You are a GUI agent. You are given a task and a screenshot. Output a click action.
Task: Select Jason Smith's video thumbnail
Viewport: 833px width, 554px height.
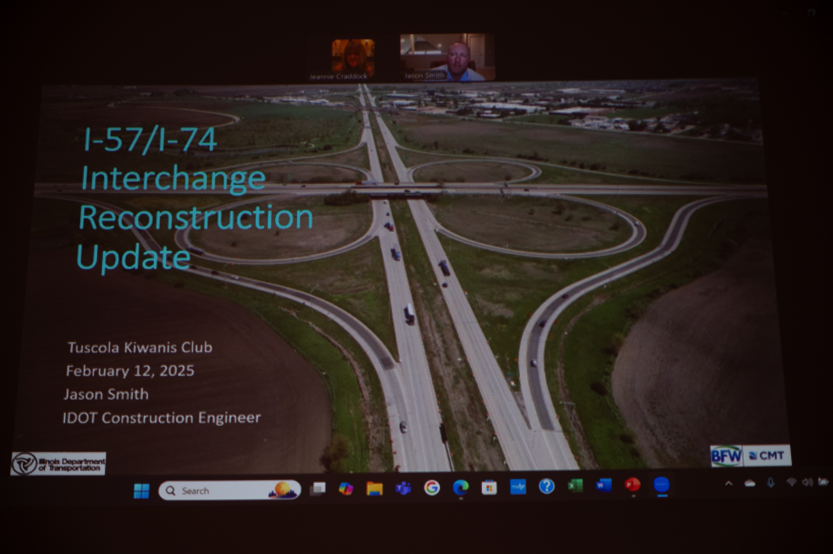[448, 57]
